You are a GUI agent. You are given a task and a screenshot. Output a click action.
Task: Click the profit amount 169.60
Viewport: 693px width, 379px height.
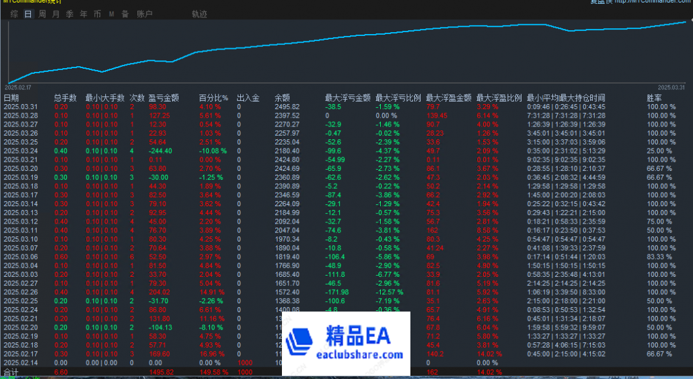point(159,354)
